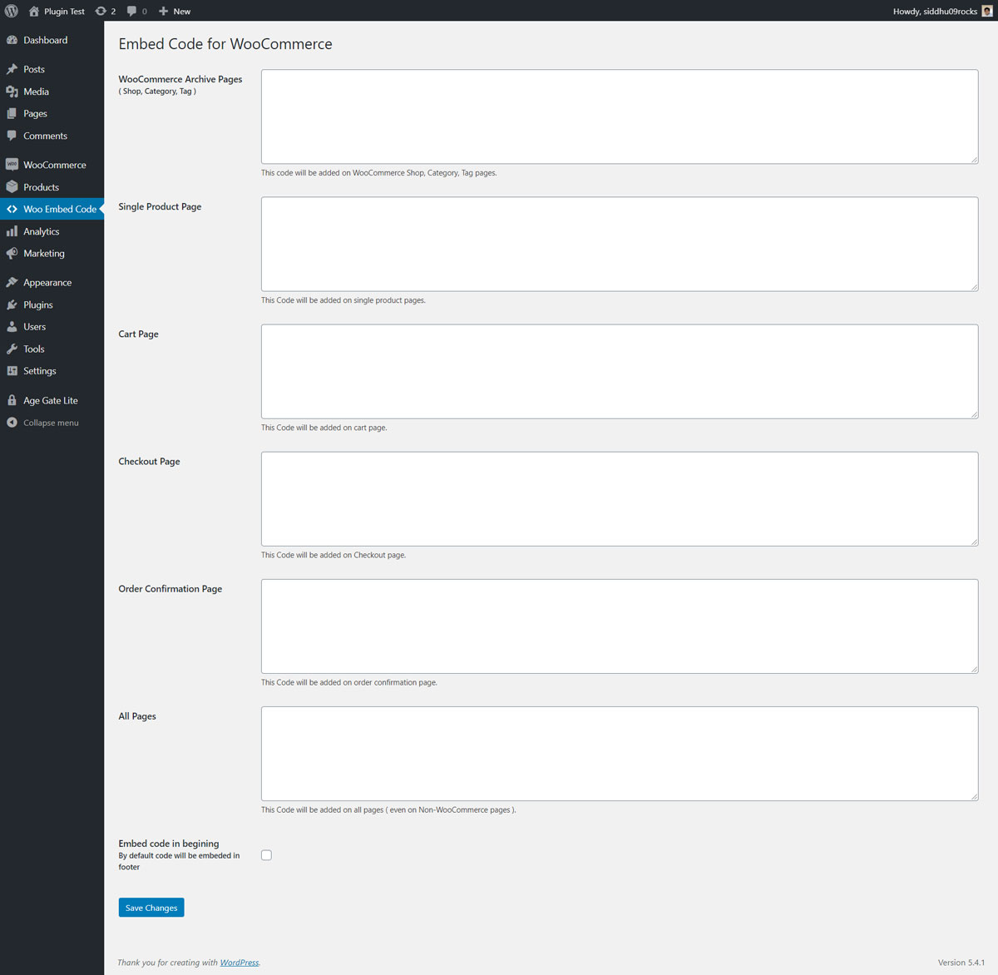Click the user avatar next to siddhu09rocks
The height and width of the screenshot is (975, 998).
click(987, 11)
